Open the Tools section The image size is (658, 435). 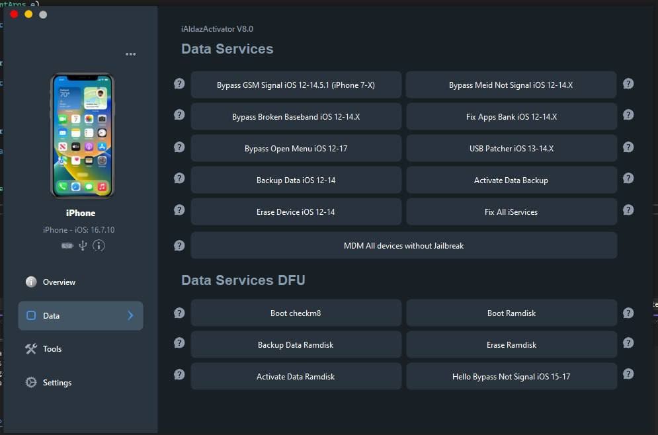(81, 348)
